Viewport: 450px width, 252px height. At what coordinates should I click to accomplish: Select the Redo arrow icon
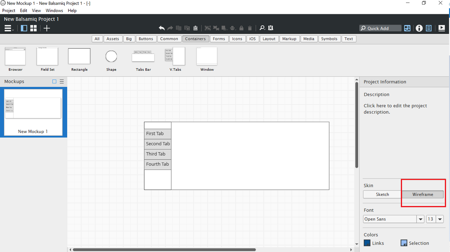tap(170, 28)
